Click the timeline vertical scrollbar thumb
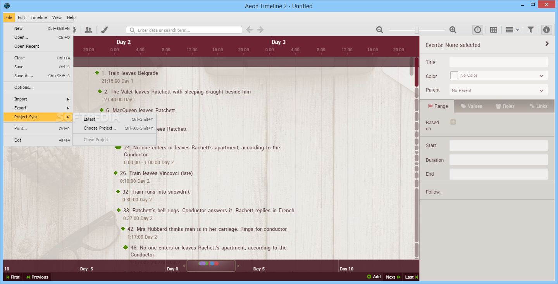The width and height of the screenshot is (558, 284). [x=417, y=72]
